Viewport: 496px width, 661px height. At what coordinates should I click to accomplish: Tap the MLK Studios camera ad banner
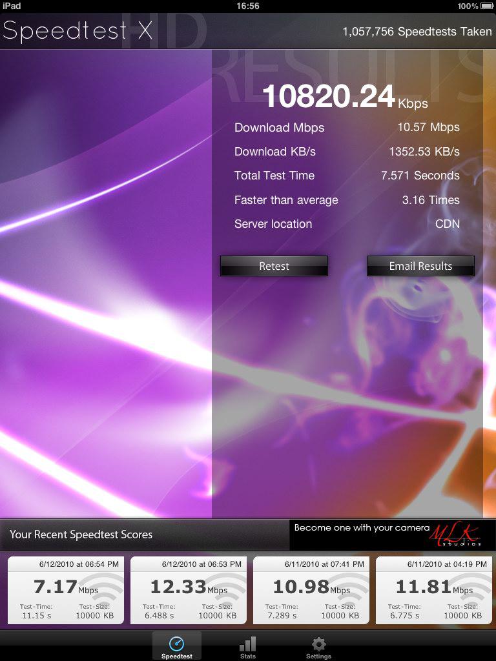pyautogui.click(x=392, y=534)
